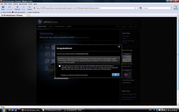Open the Most Visited bookmarks folder
179x112 pixels.
pyautogui.click(x=6, y=12)
